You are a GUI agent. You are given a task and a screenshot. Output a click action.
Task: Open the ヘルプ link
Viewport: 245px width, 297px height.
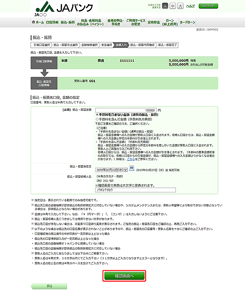pyautogui.click(x=190, y=7)
